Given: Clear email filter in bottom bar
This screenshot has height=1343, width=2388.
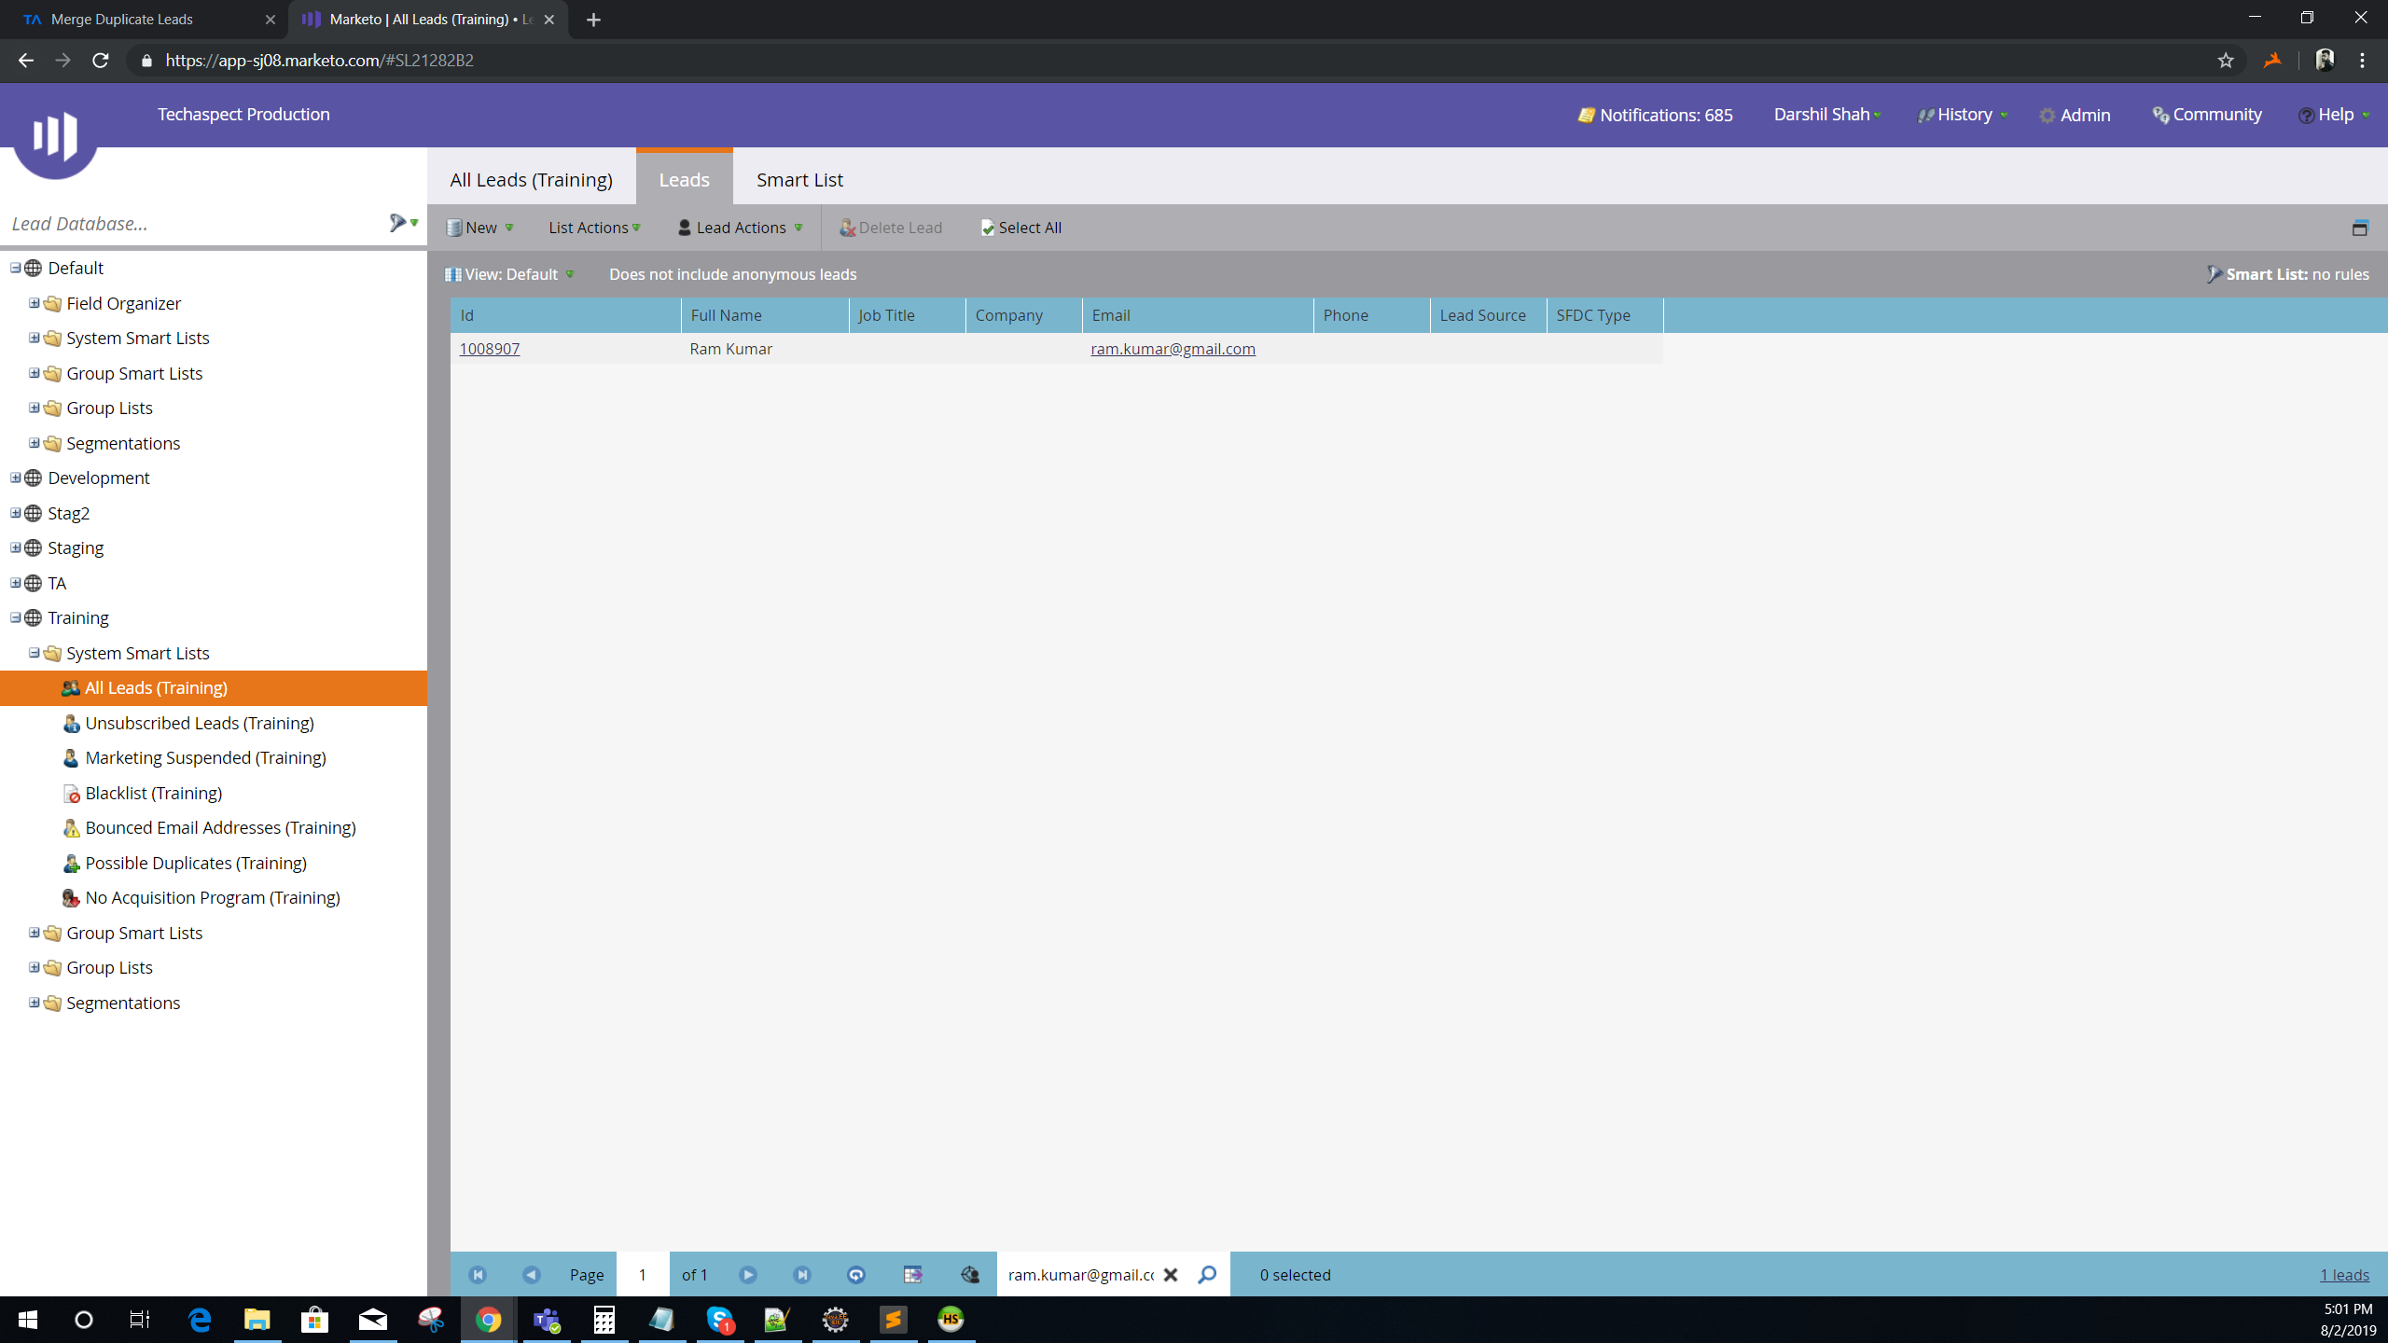Looking at the screenshot, I should point(1171,1274).
